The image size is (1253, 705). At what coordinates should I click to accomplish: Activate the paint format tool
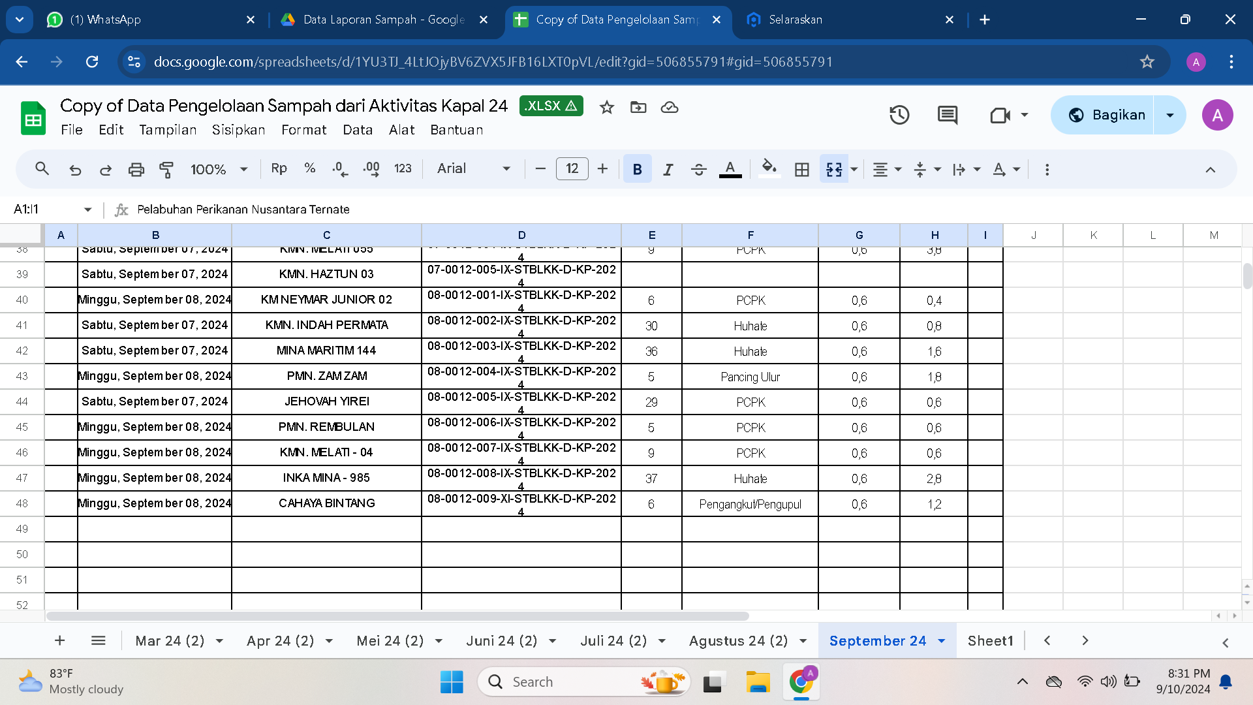[x=166, y=170]
